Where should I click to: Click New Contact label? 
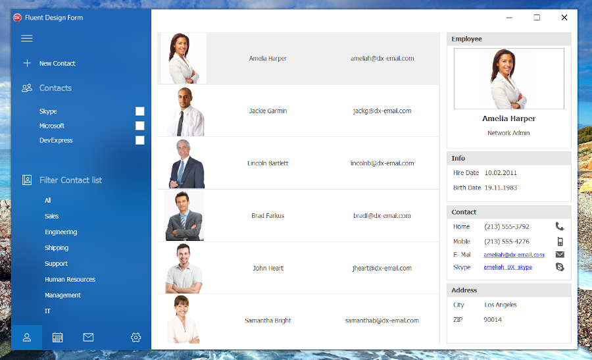pyautogui.click(x=57, y=63)
